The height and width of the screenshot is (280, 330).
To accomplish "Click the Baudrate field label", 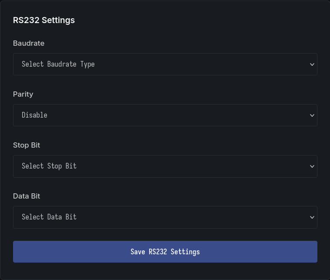I will point(29,43).
